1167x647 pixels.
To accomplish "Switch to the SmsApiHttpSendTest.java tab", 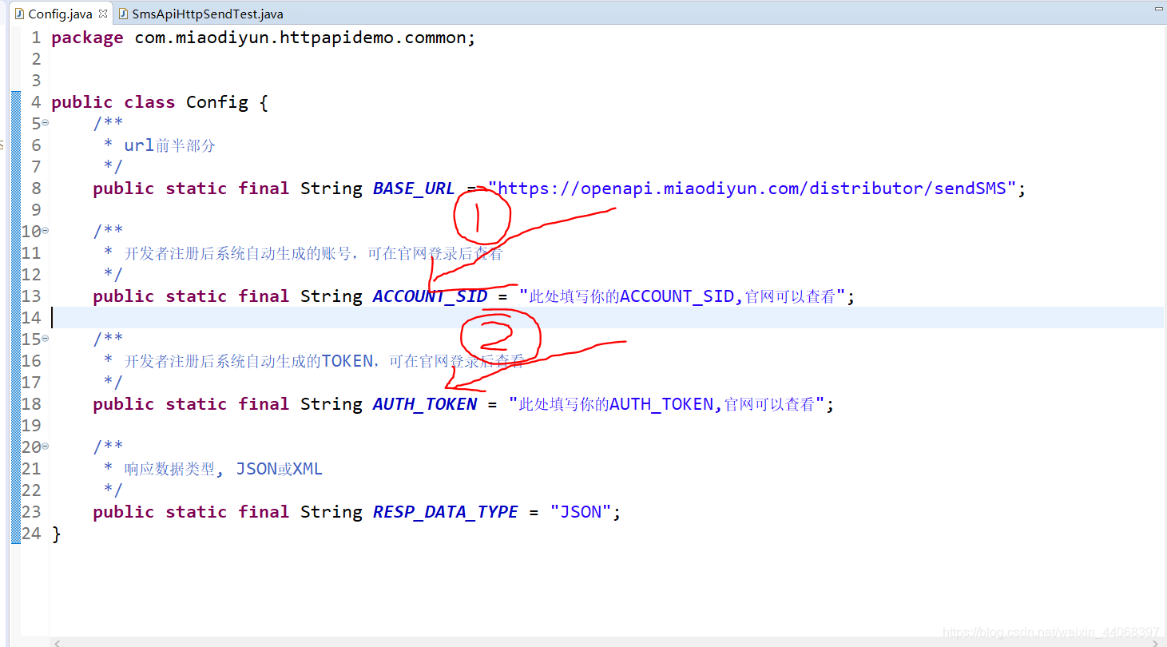I will 200,14.
